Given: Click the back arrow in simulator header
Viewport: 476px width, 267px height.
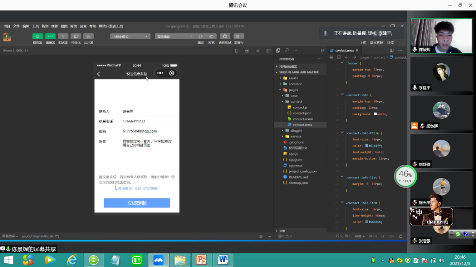Looking at the screenshot, I should [99, 74].
